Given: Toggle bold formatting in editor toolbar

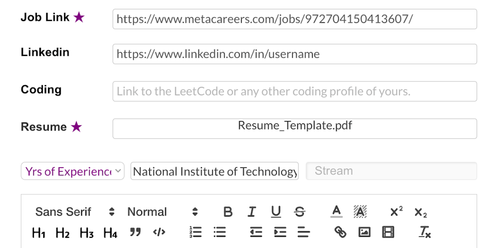Looking at the screenshot, I should (228, 212).
